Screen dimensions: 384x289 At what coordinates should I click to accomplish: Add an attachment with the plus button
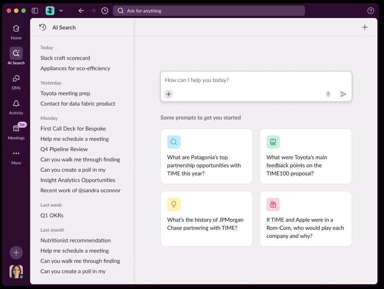(x=168, y=94)
